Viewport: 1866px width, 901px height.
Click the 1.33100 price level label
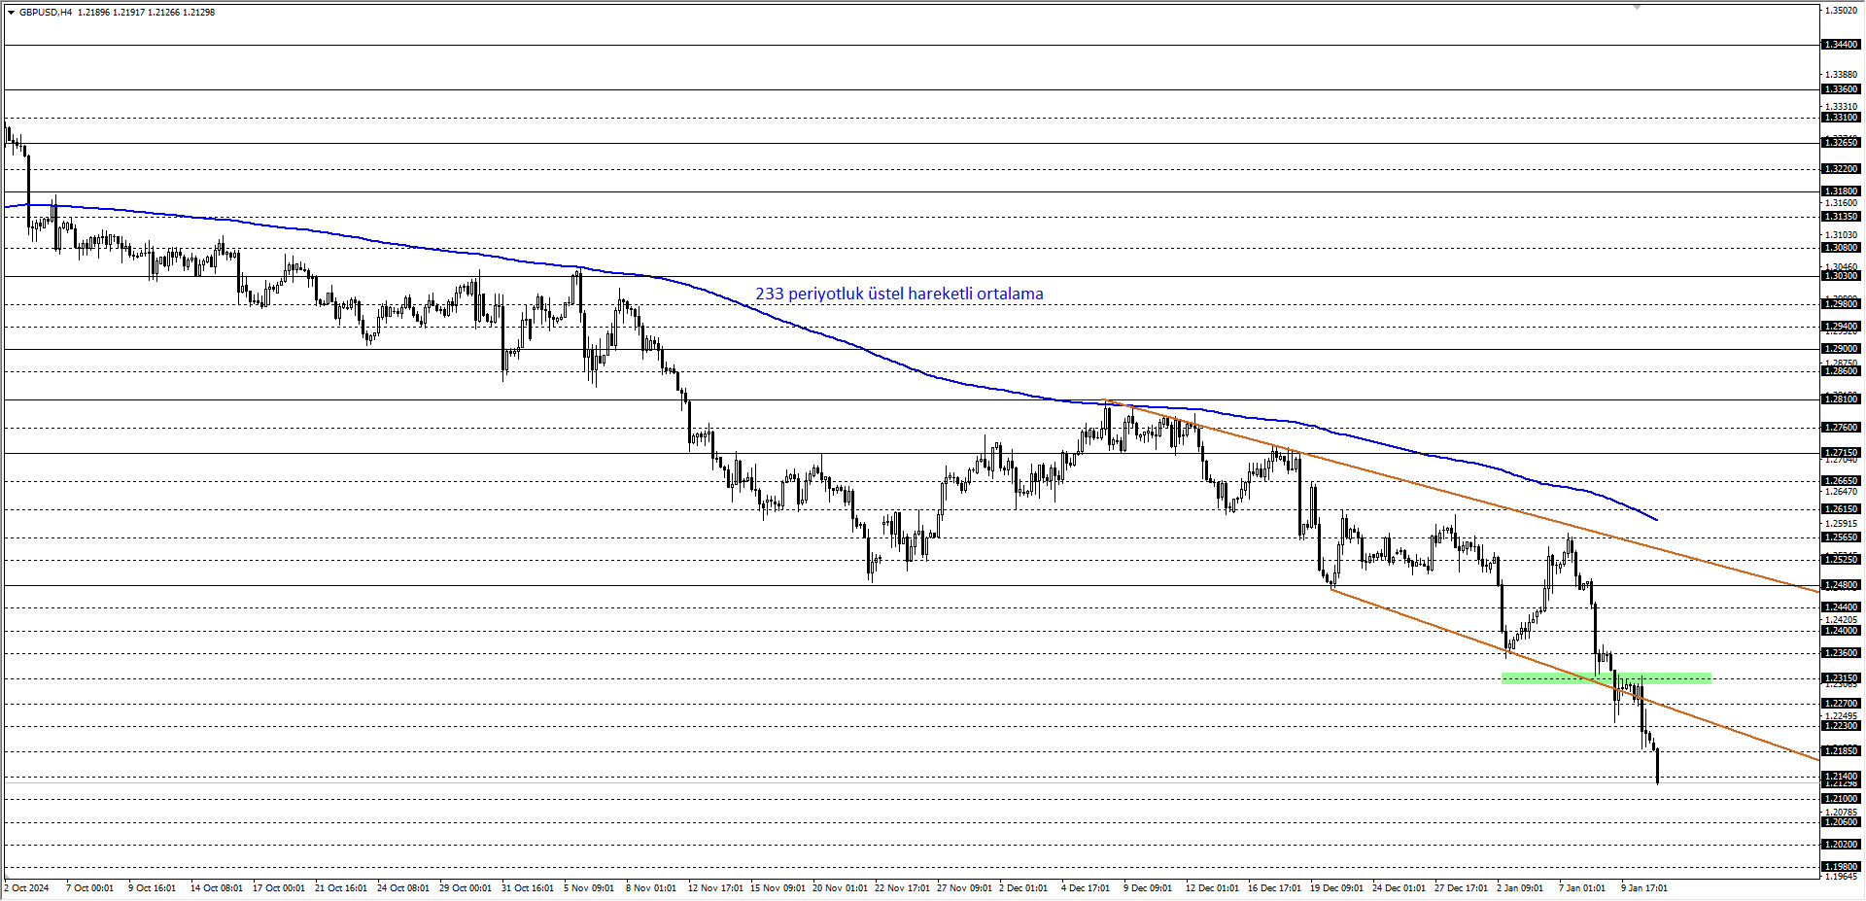[x=1841, y=118]
